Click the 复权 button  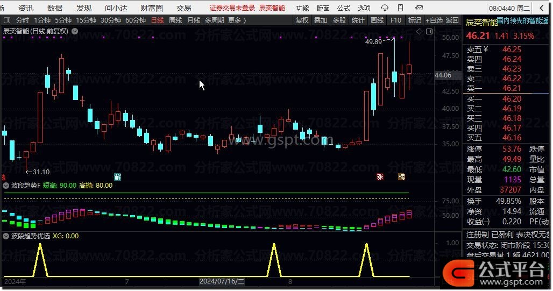tap(302, 20)
